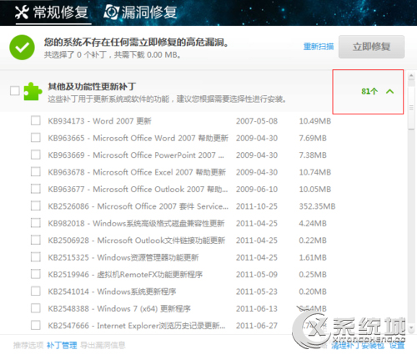The height and width of the screenshot is (355, 417).
Task: Click the patch name KB2506928 - Microsoft Outlook文件链接功能更新
Action: tap(137, 241)
